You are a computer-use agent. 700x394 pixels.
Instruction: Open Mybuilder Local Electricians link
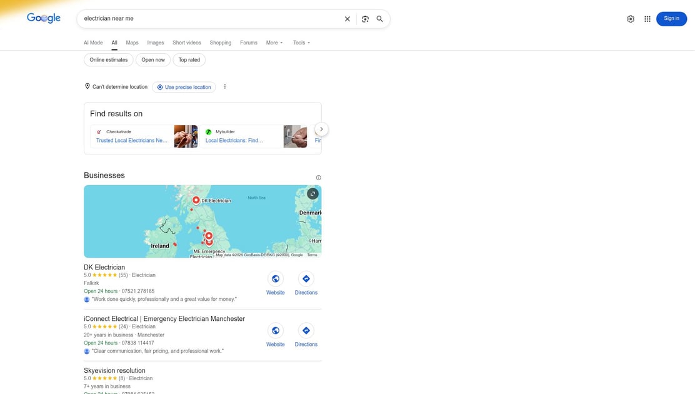[x=234, y=140]
